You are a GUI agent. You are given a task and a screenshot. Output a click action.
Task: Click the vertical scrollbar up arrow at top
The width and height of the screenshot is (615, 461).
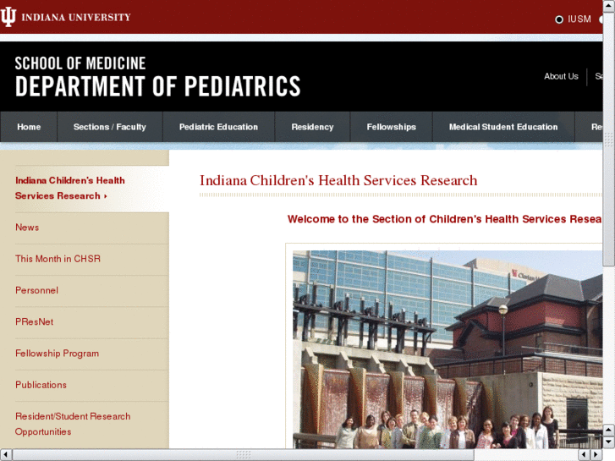[x=608, y=5]
